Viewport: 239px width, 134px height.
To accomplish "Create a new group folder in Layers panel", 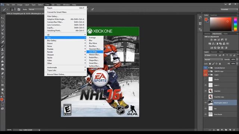I will 226,130.
